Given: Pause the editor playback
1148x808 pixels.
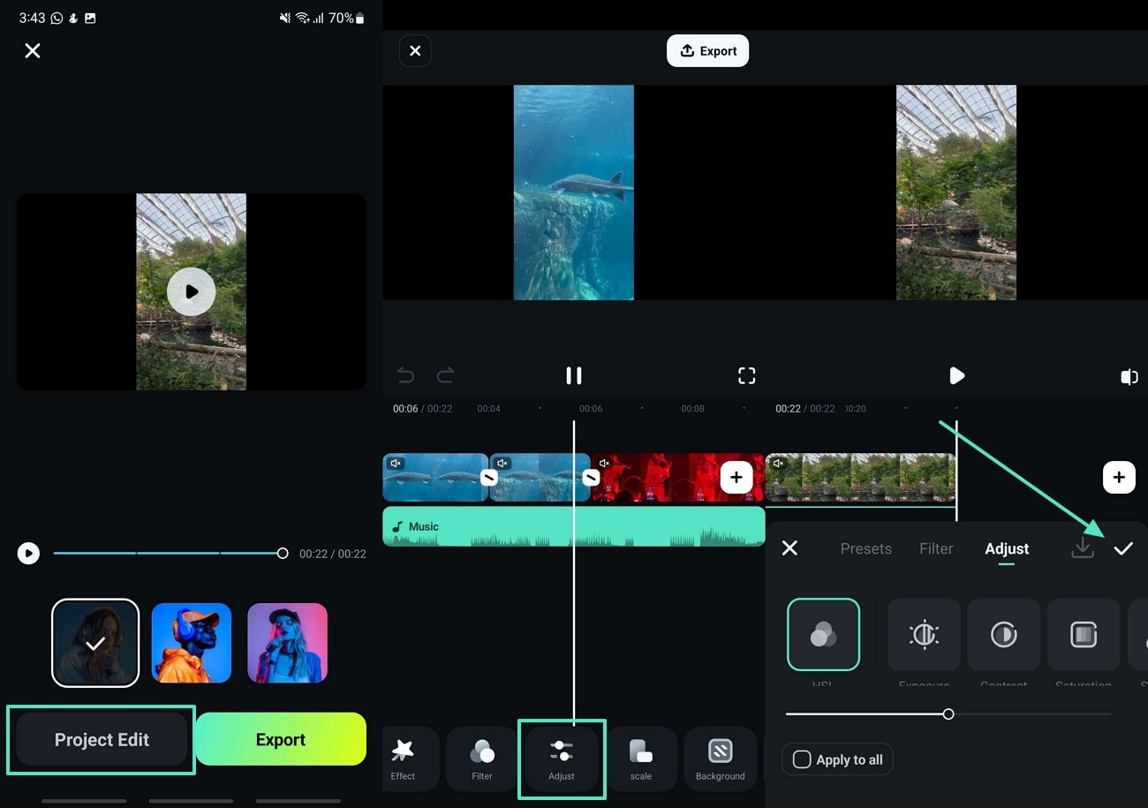Looking at the screenshot, I should pos(573,375).
